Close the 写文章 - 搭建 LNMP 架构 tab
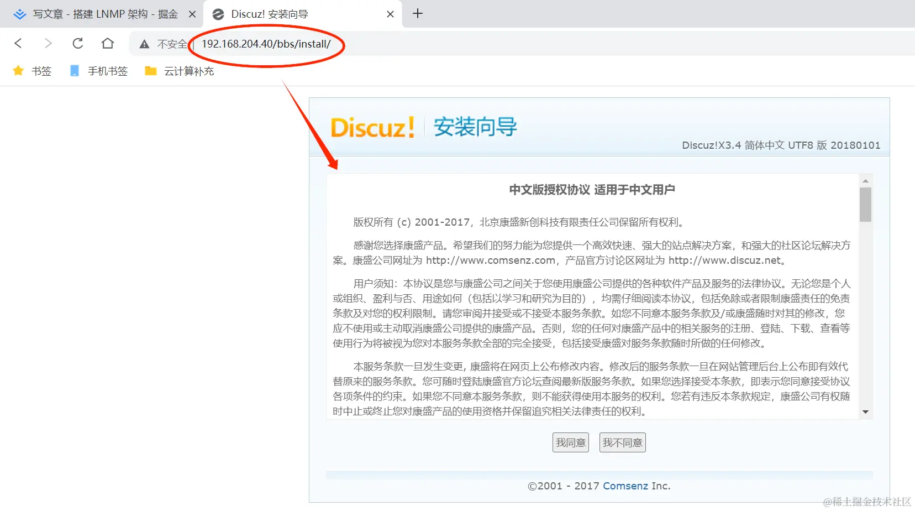 [192, 14]
